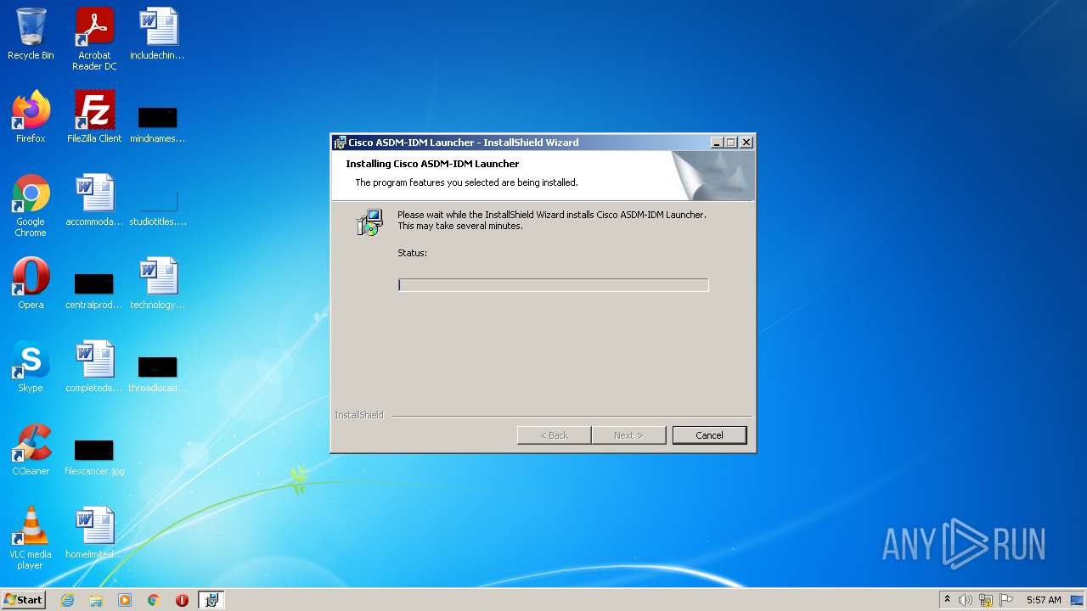Click the 'Status:' label
This screenshot has width=1087, height=611.
[x=412, y=253]
